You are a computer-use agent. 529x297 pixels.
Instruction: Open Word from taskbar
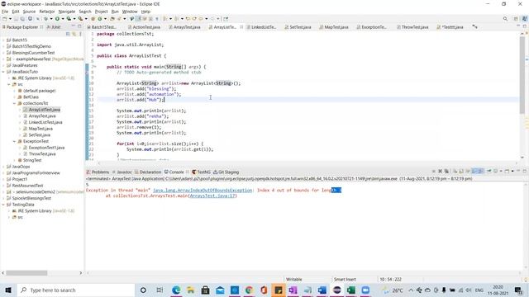coord(322,290)
